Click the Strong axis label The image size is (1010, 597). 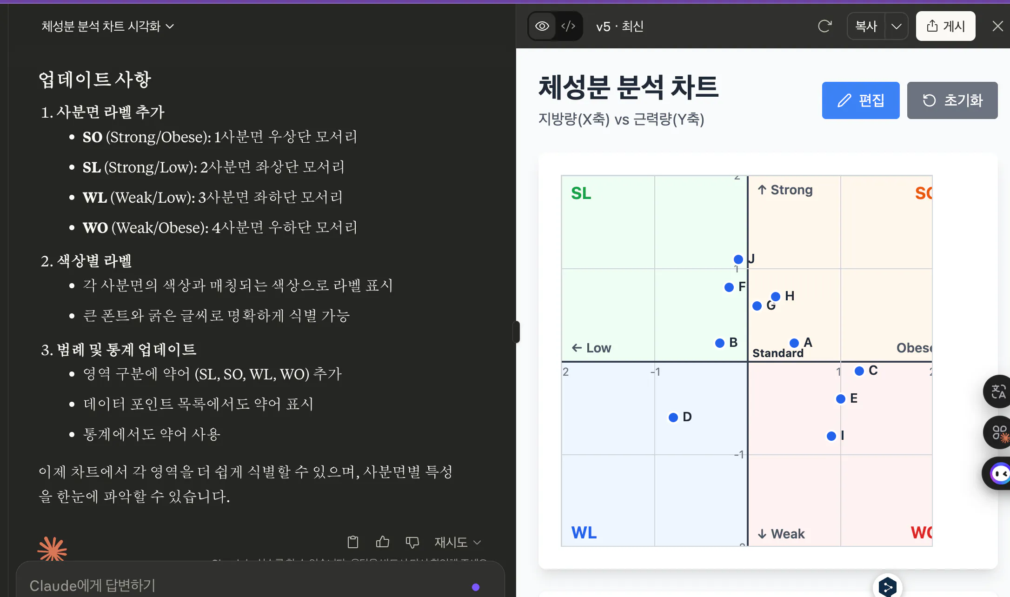coord(785,190)
